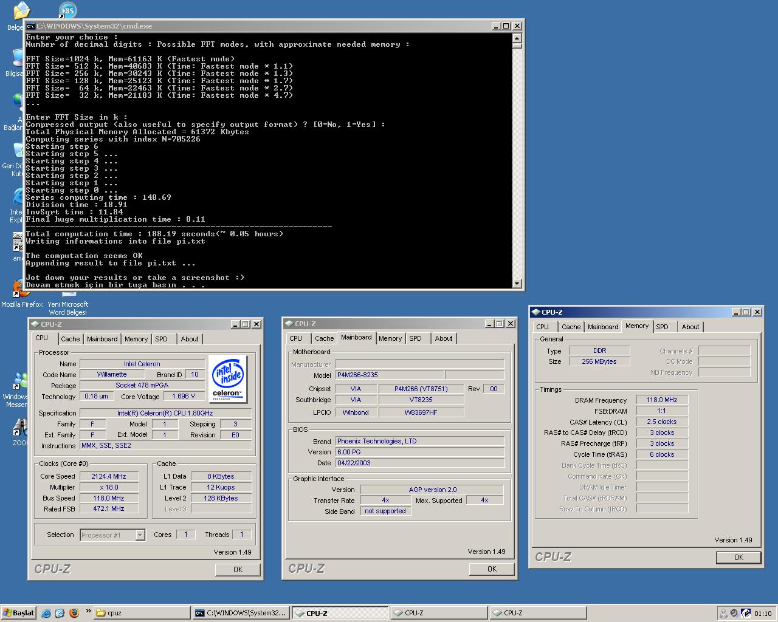Click the FSB:DRAM 1:1 value
The image size is (778, 622).
662,411
